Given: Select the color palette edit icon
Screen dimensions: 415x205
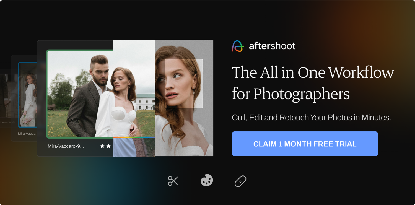Looking at the screenshot, I should pyautogui.click(x=207, y=180).
